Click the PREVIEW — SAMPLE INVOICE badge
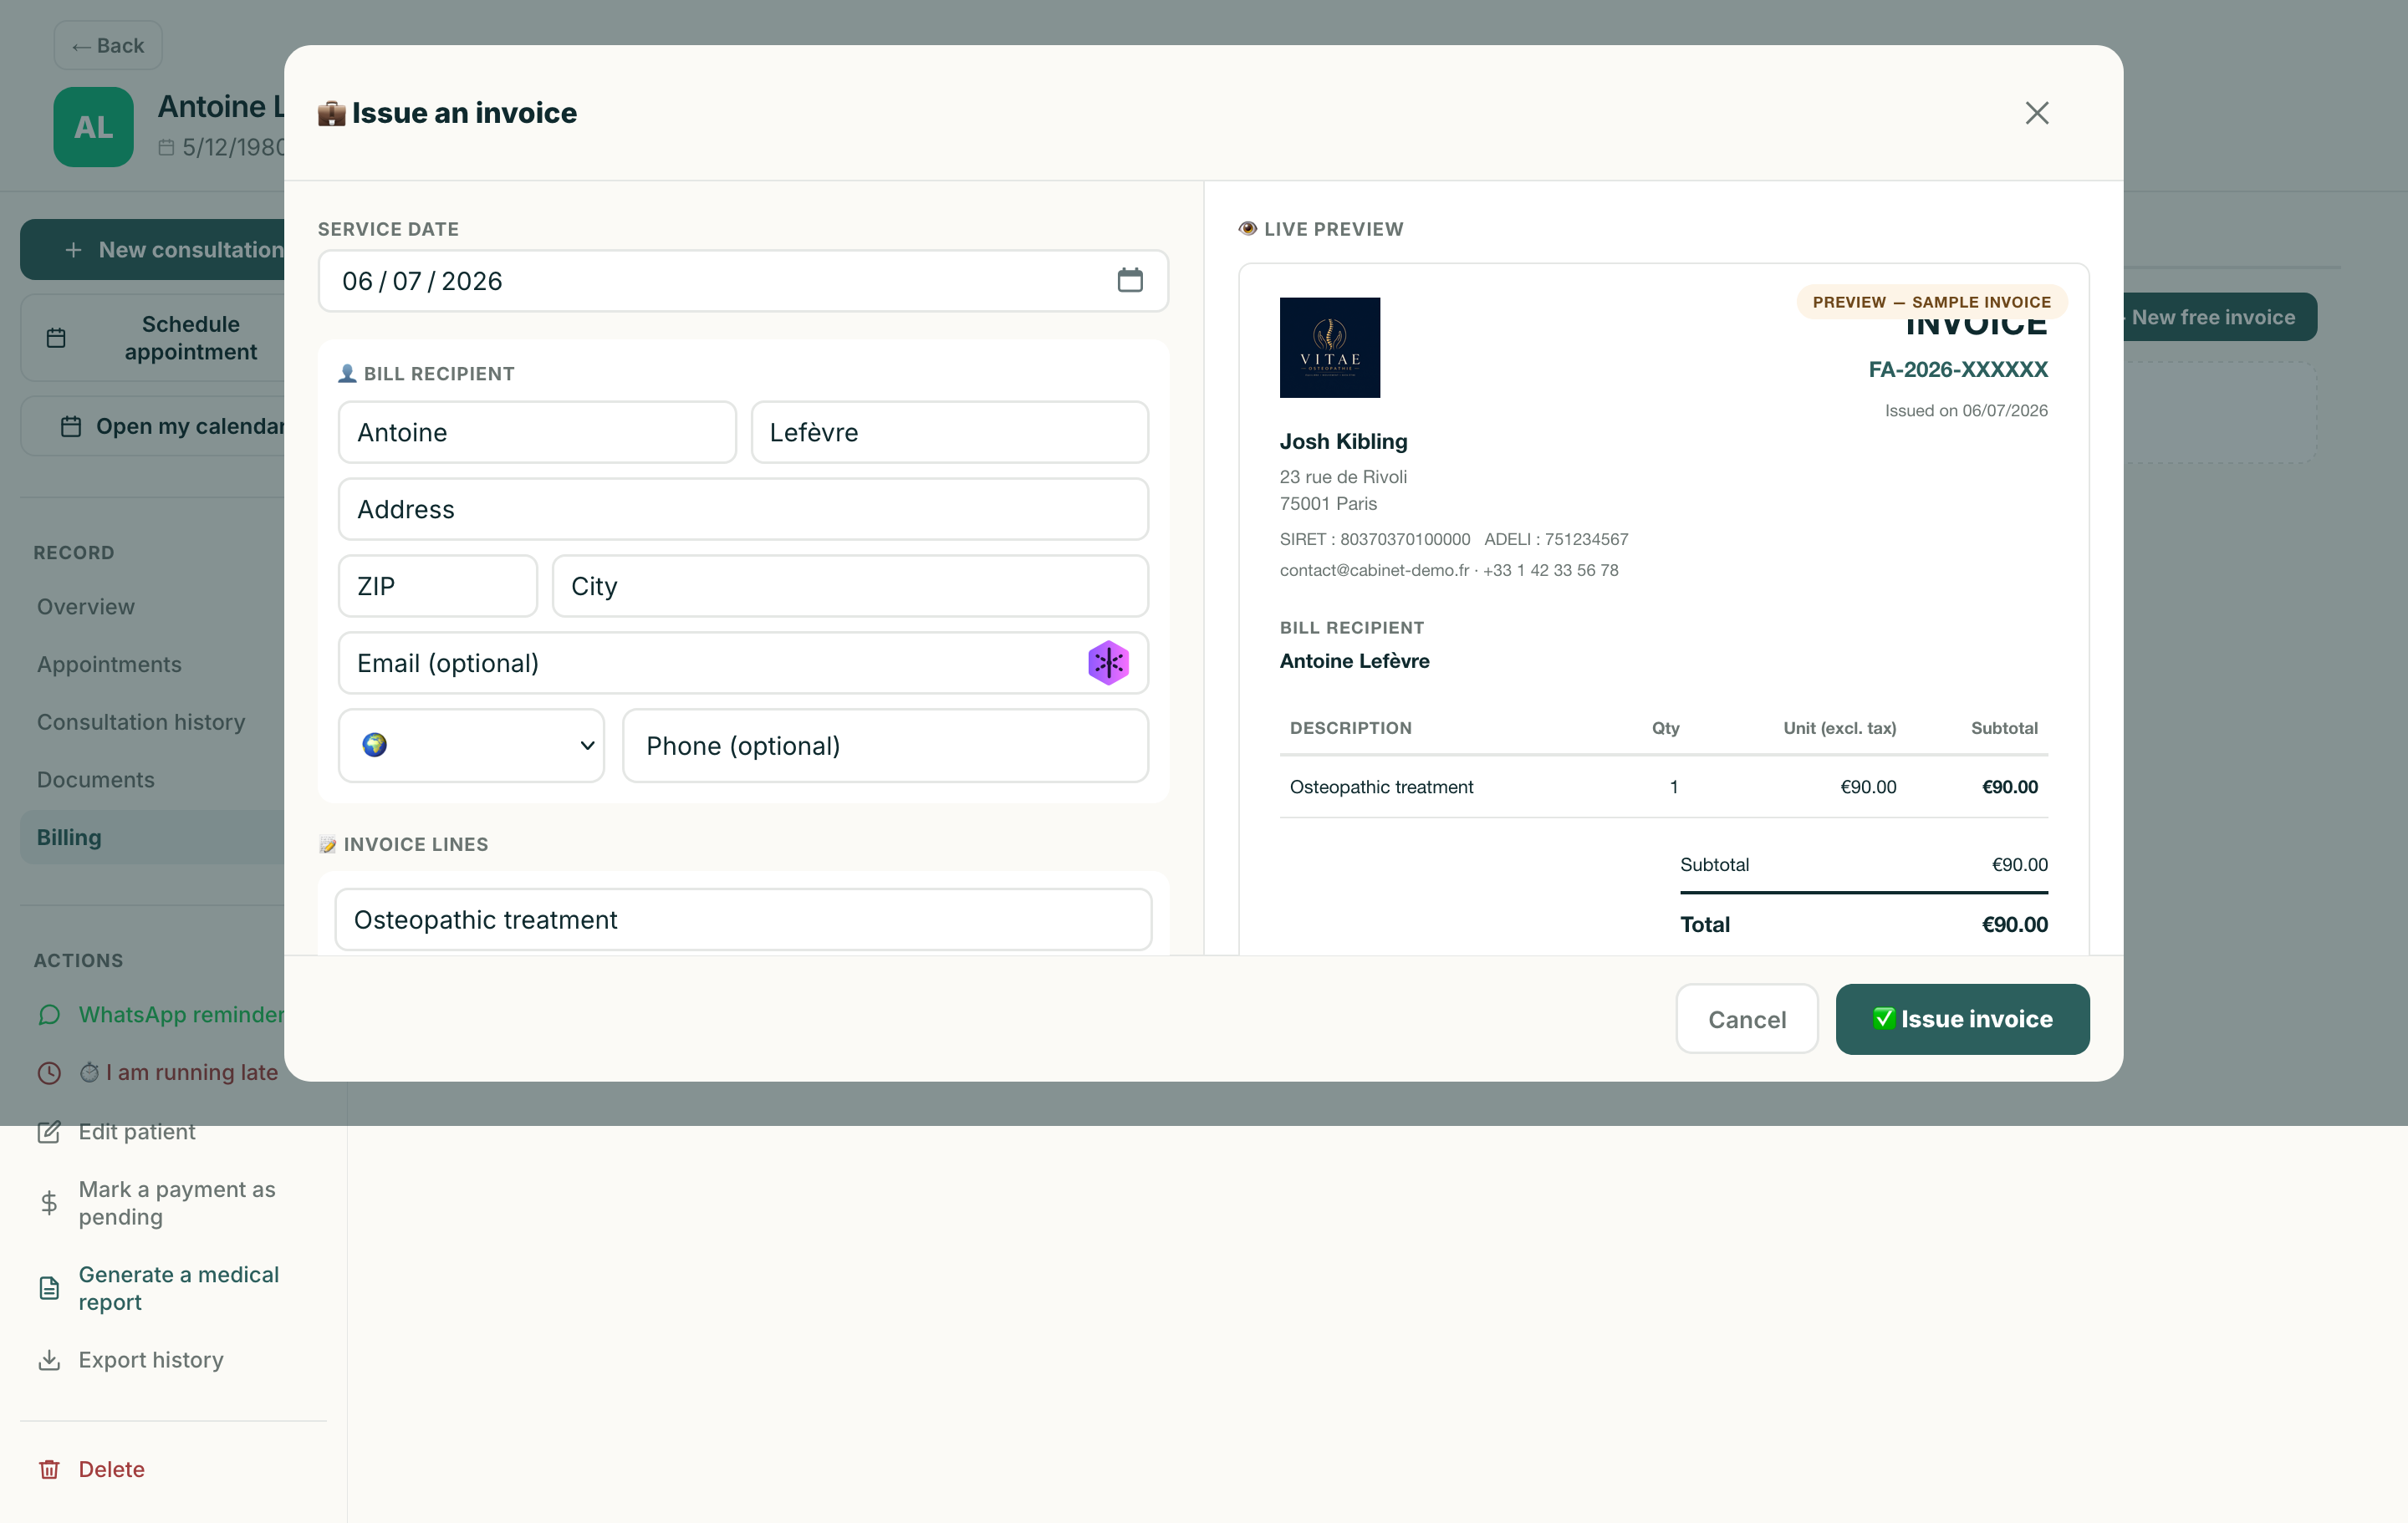Viewport: 2408px width, 1523px height. pyautogui.click(x=1931, y=302)
